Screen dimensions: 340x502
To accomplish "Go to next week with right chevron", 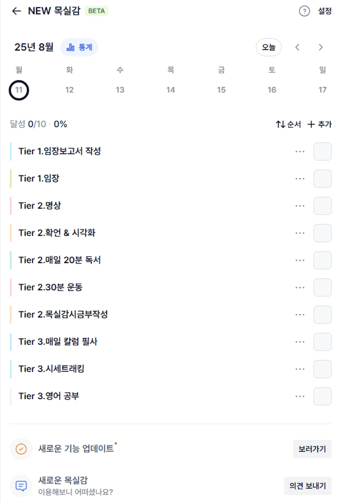I will pos(321,47).
